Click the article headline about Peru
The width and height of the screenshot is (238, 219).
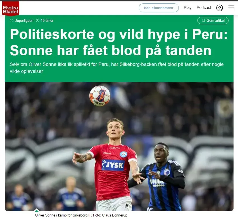[x=119, y=42]
